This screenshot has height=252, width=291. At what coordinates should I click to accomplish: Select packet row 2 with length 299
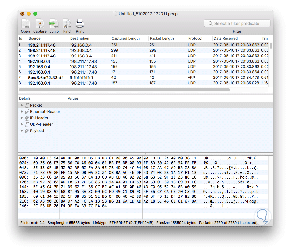[143, 50]
